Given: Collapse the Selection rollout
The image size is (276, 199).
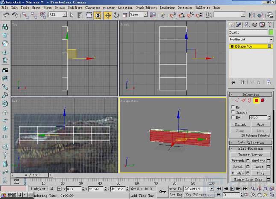Looking at the screenshot, I should pyautogui.click(x=250, y=95).
